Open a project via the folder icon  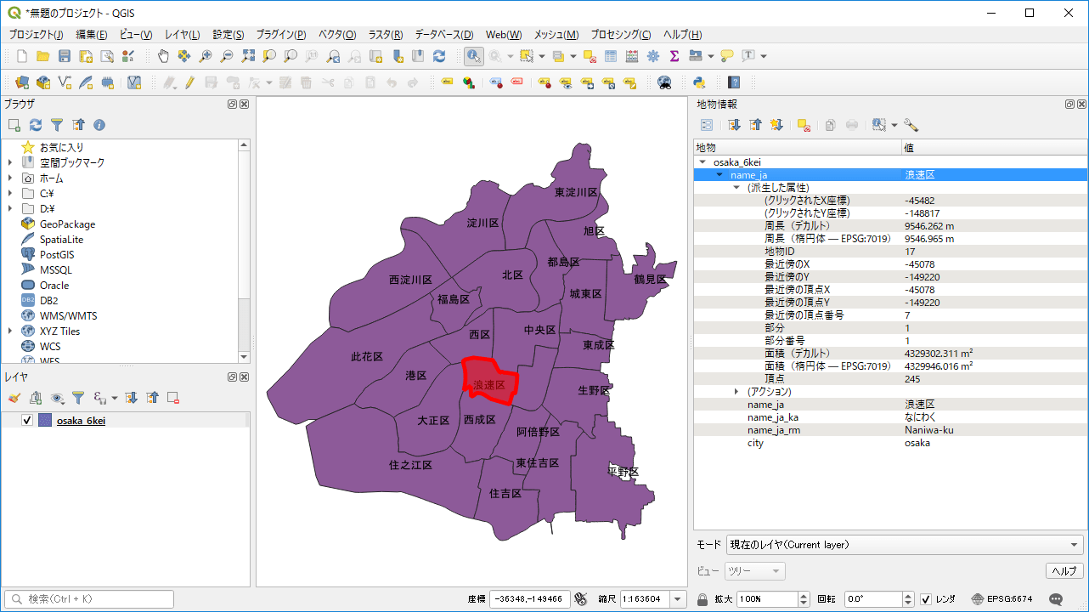click(x=43, y=56)
